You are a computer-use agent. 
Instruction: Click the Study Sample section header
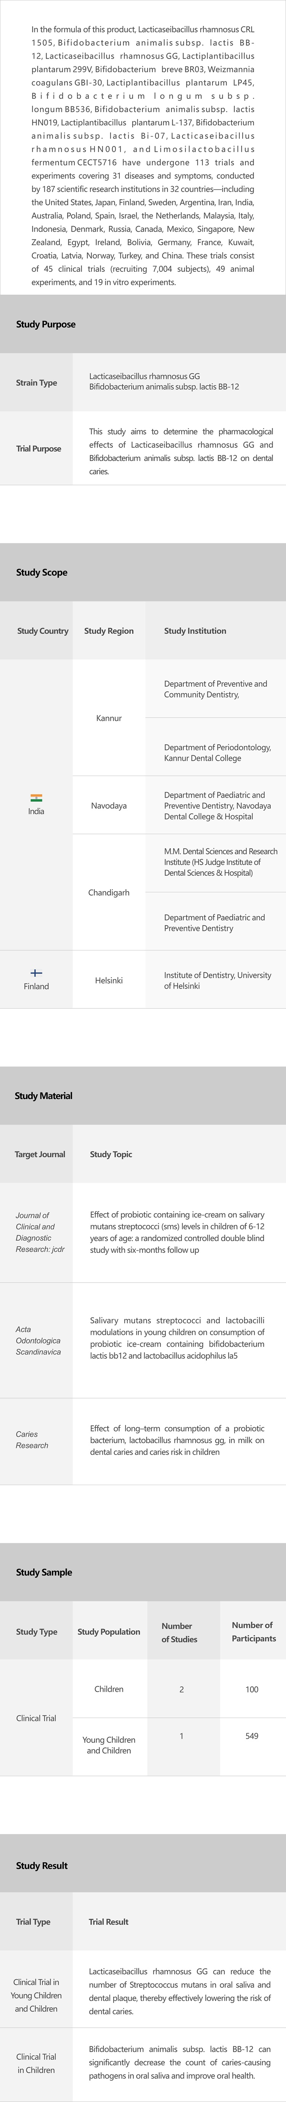point(44,1572)
